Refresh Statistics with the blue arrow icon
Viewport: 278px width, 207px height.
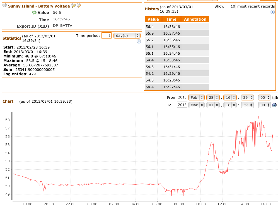coord(139,41)
